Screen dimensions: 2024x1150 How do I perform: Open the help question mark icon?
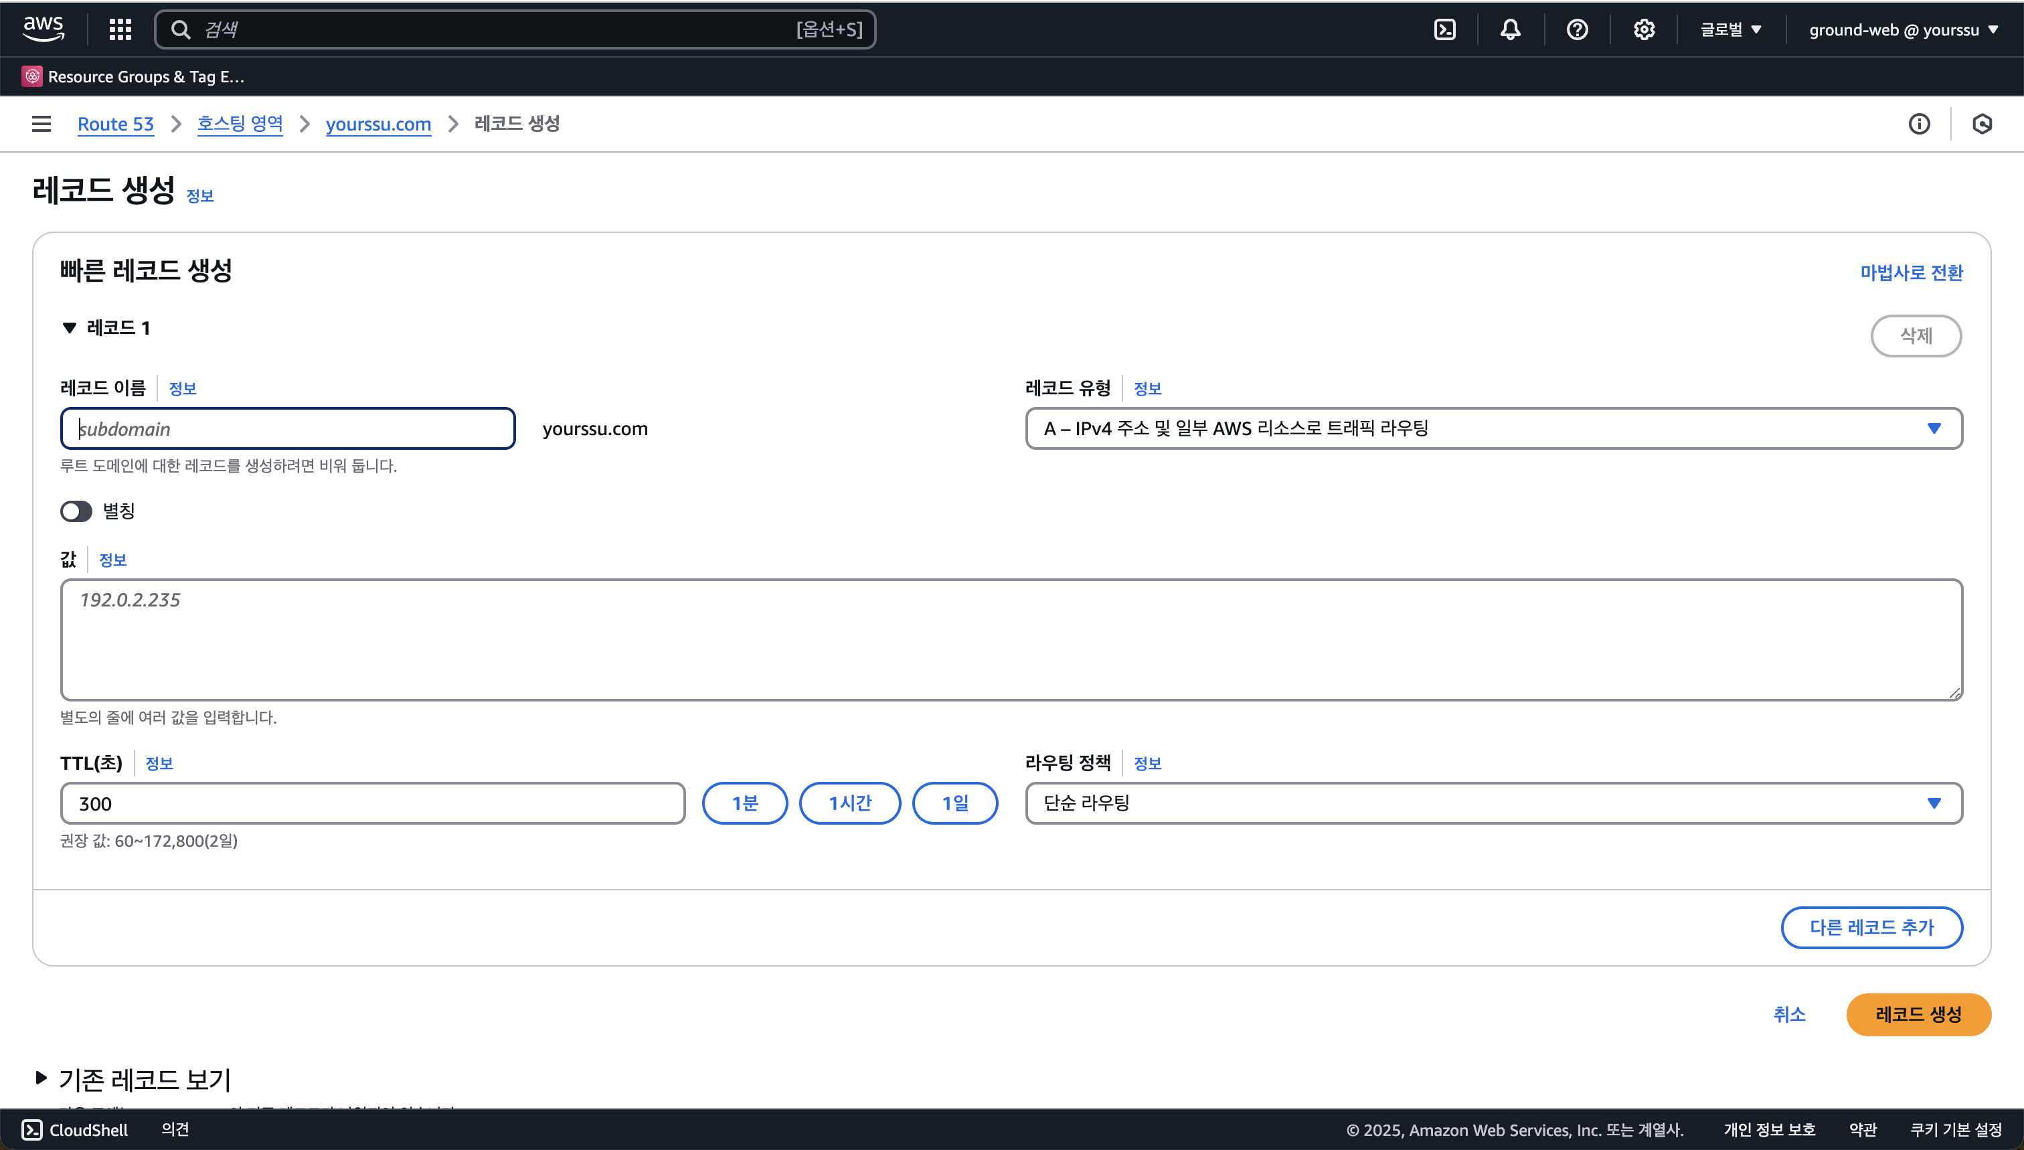click(1577, 30)
